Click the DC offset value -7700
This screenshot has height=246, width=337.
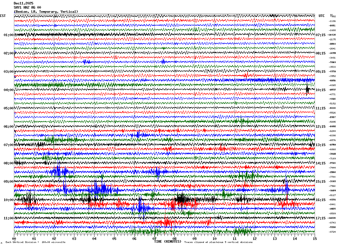(x=333, y=177)
